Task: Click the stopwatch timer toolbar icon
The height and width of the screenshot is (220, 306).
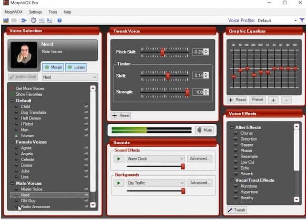Action: [33, 20]
